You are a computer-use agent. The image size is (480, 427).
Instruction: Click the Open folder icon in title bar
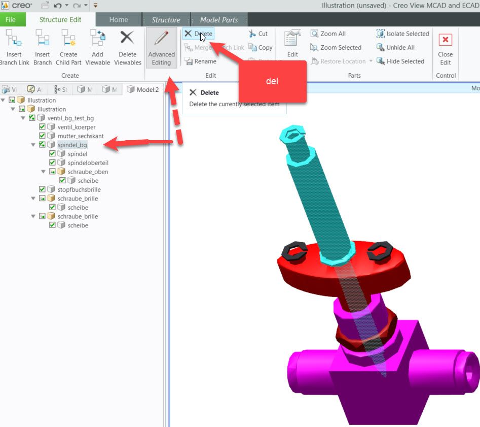(45, 5)
